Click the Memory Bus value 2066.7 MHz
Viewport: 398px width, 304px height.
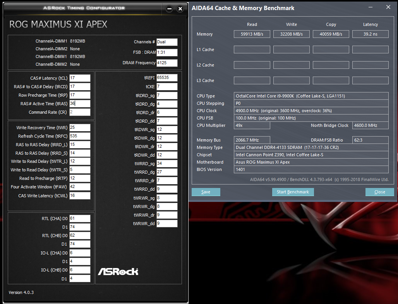point(252,140)
